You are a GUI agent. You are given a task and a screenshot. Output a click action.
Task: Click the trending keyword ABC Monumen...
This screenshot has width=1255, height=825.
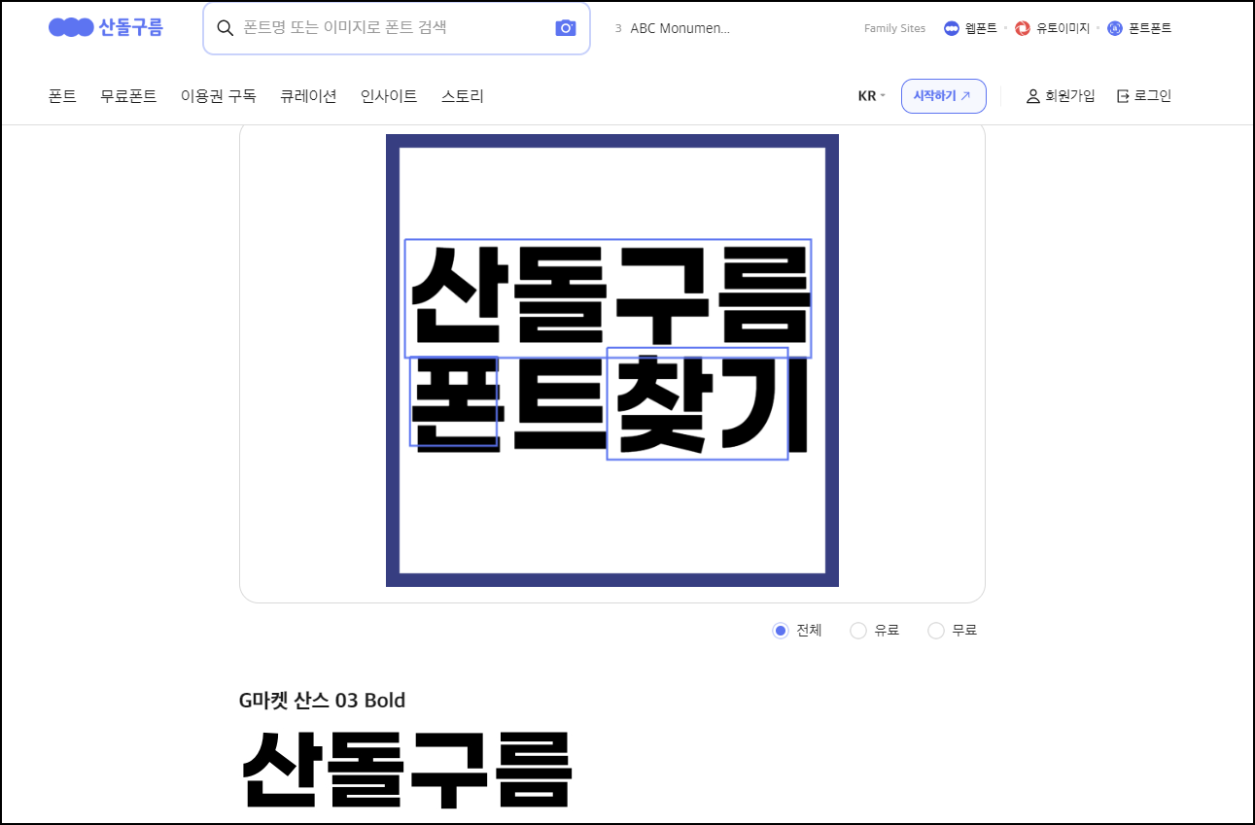click(x=680, y=28)
